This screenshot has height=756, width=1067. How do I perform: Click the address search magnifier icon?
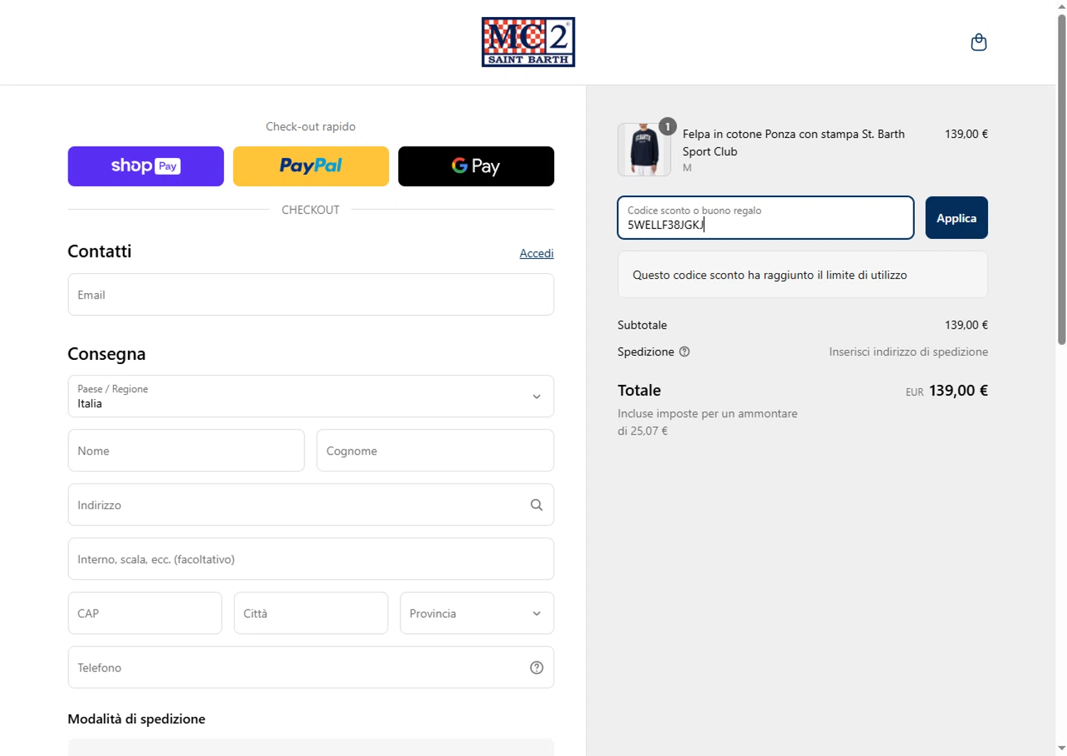coord(536,505)
